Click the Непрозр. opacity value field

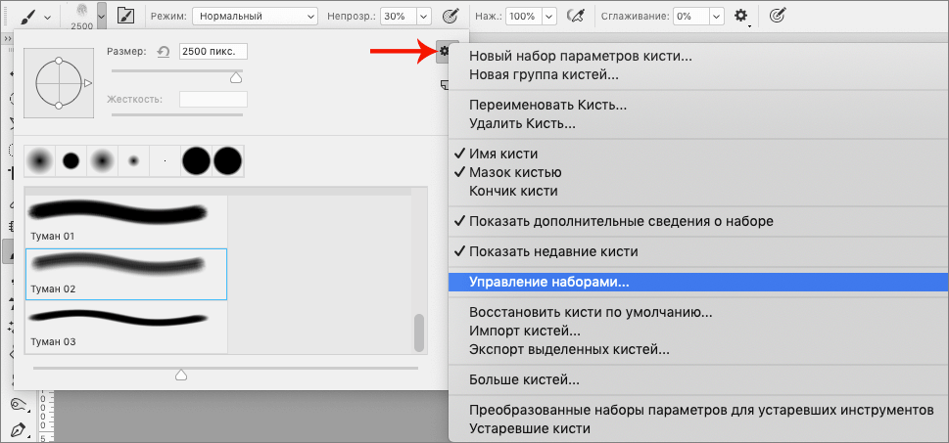pos(398,17)
